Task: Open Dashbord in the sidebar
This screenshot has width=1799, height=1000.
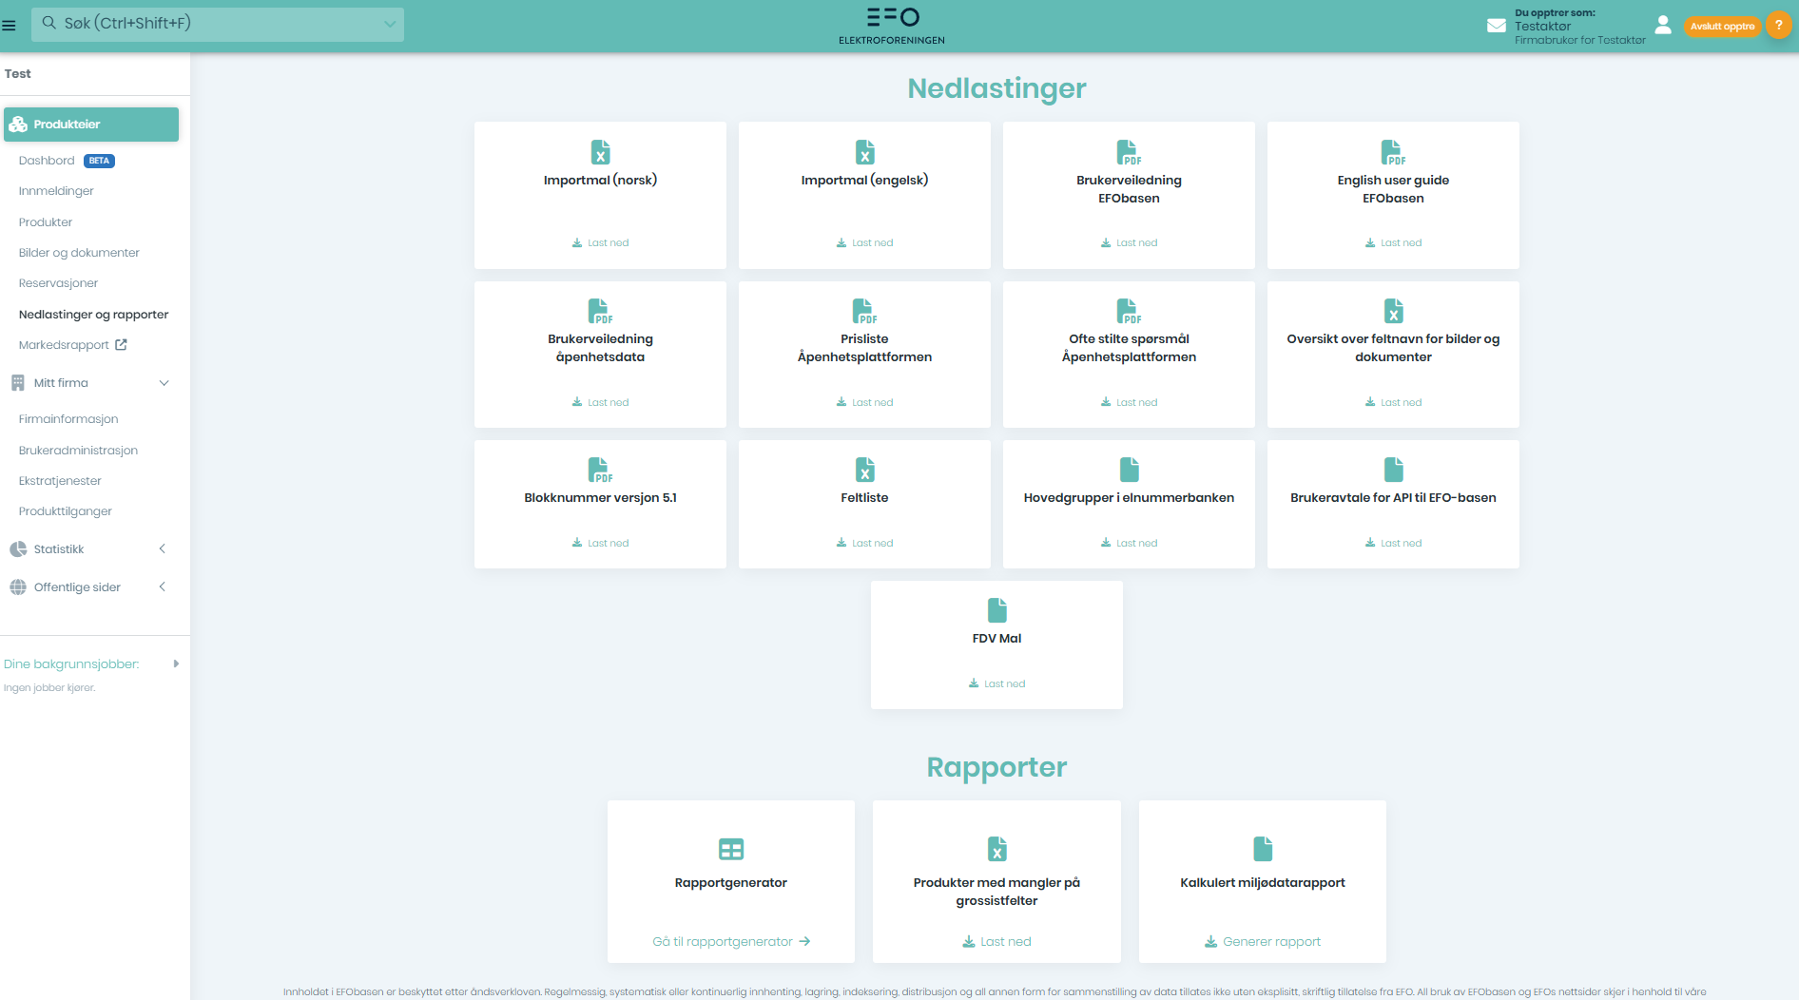Action: (47, 161)
